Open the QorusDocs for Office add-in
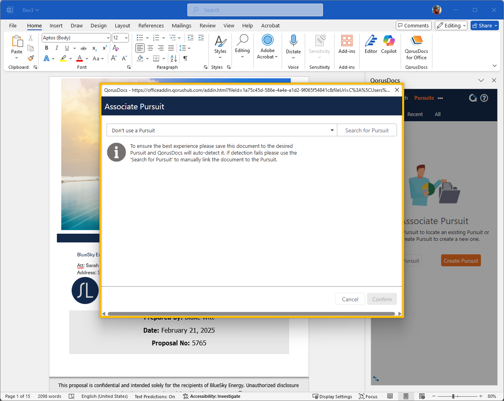This screenshot has height=401, width=504. click(416, 47)
